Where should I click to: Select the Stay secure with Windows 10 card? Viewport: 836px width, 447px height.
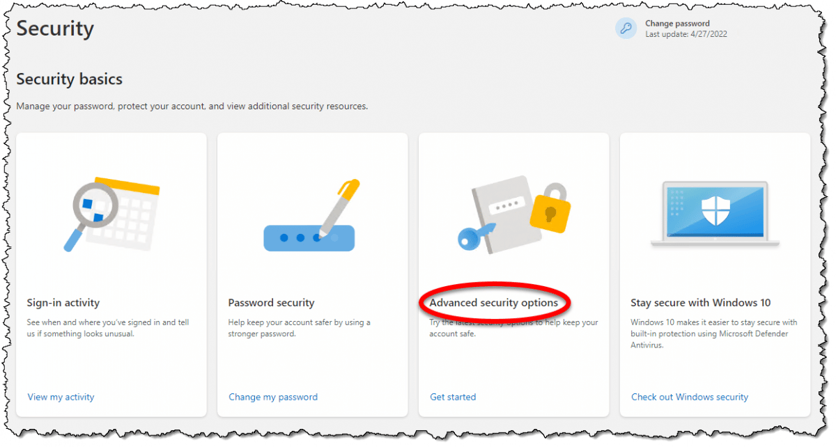click(x=715, y=274)
